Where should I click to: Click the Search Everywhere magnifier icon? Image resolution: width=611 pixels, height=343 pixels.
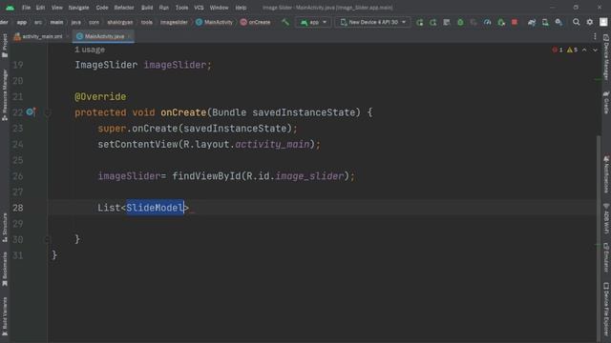pyautogui.click(x=576, y=22)
